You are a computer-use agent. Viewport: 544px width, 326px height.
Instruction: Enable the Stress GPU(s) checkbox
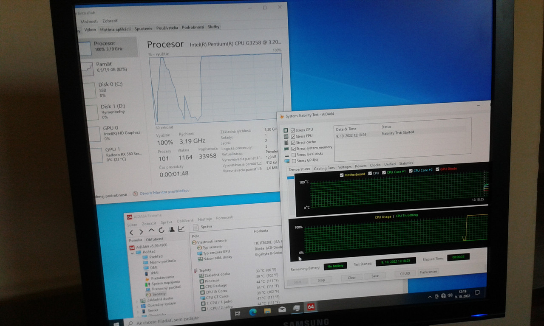click(x=294, y=161)
